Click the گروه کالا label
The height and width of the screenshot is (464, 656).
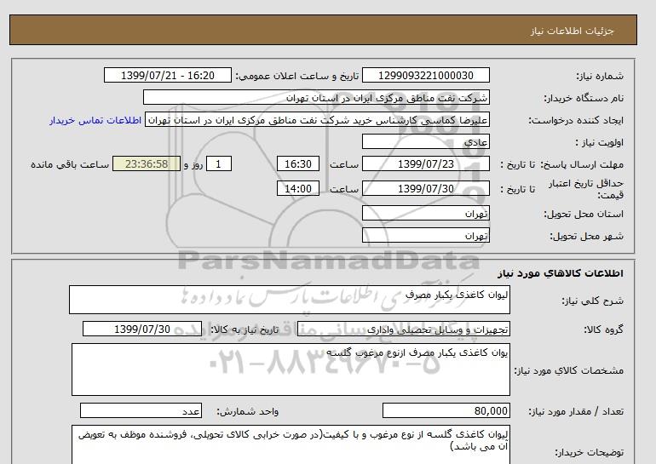tap(603, 329)
